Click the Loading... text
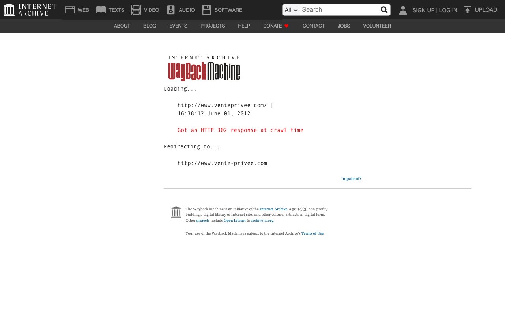Image resolution: width=505 pixels, height=315 pixels. pyautogui.click(x=180, y=89)
